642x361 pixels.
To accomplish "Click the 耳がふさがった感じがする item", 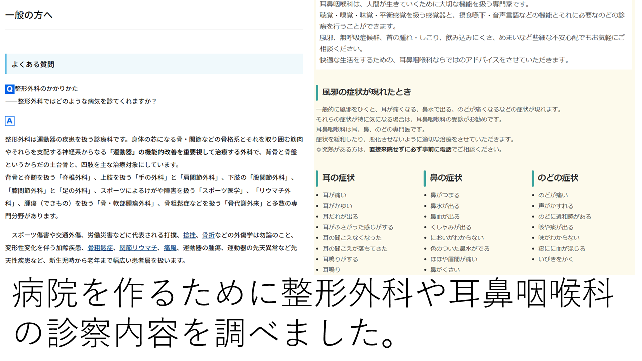I will [358, 227].
